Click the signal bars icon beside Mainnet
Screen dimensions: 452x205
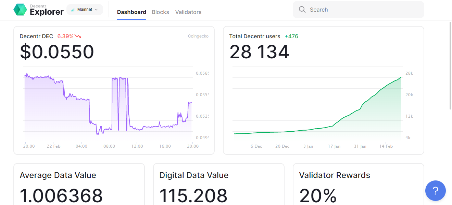[73, 10]
